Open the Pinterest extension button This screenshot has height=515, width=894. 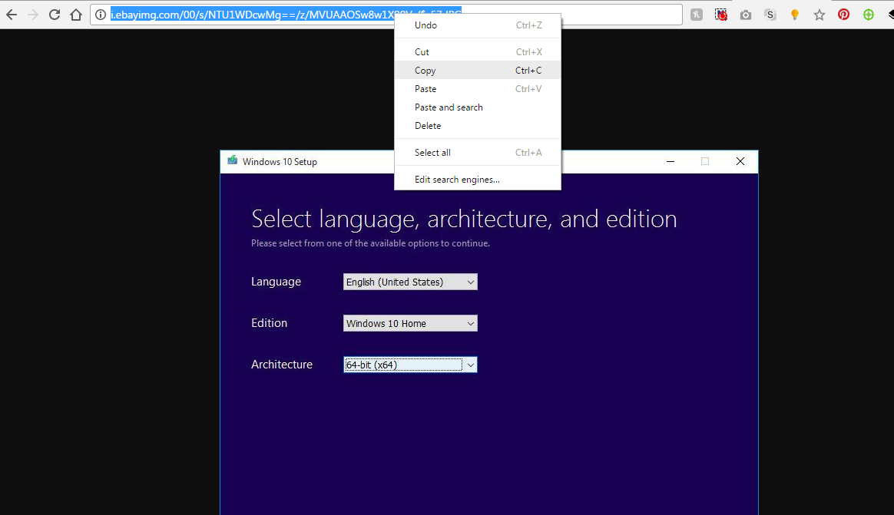(844, 15)
